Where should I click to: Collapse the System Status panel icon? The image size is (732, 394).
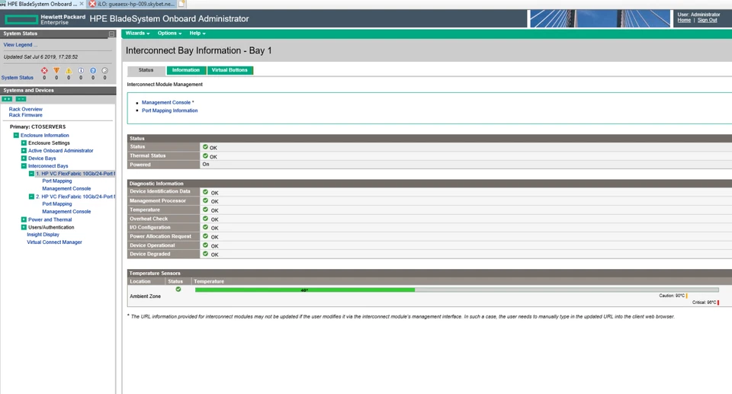[x=111, y=34]
